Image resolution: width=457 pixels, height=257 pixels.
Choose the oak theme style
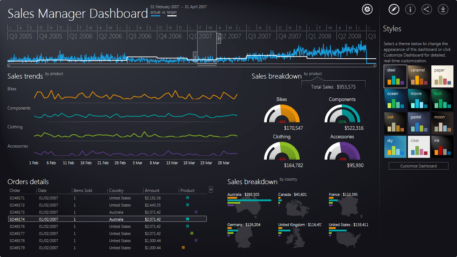pyautogui.click(x=395, y=123)
